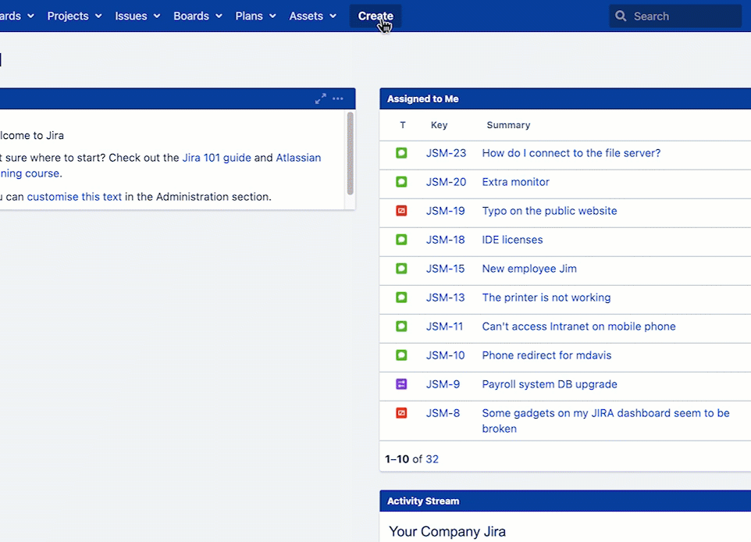
Task: Open issue key JSM-9
Action: point(443,384)
